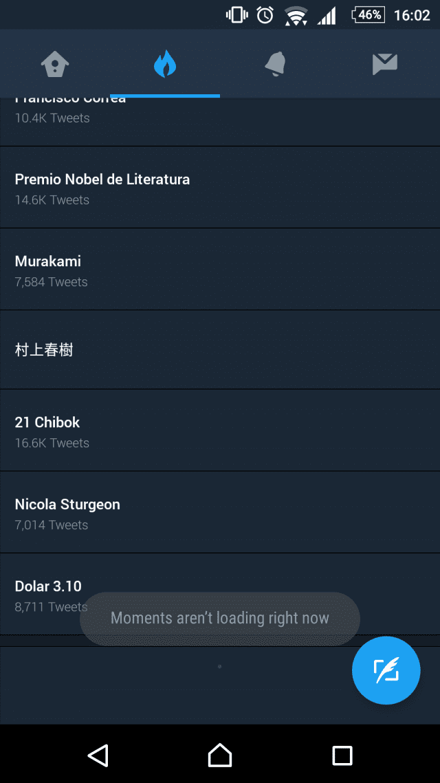440x783 pixels.
Task: Tap the Android back navigation button
Action: point(98,755)
